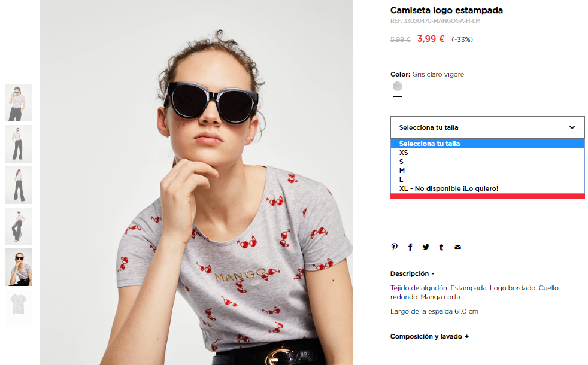Click the REF. 33020470-MANGOGA-H-LM text
588x365 pixels.
pos(435,20)
